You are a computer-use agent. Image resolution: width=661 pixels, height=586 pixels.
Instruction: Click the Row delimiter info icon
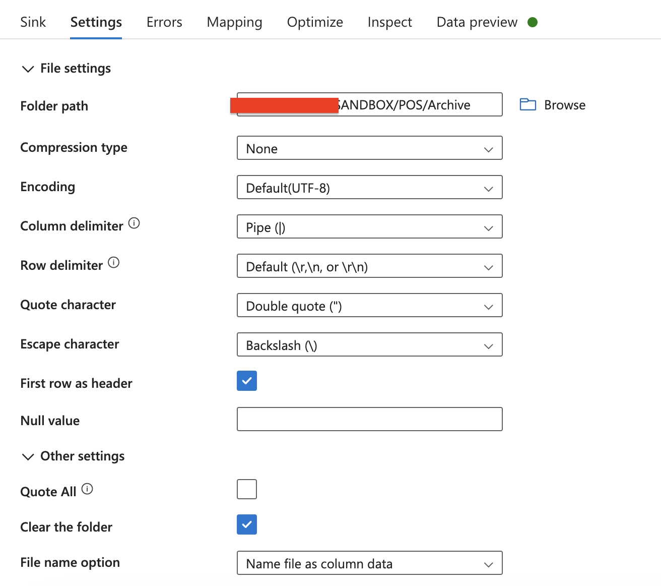tap(114, 262)
